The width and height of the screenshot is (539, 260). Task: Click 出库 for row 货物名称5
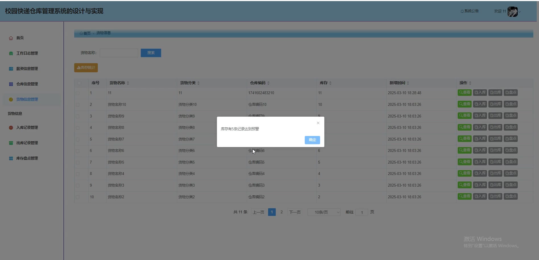495,162
